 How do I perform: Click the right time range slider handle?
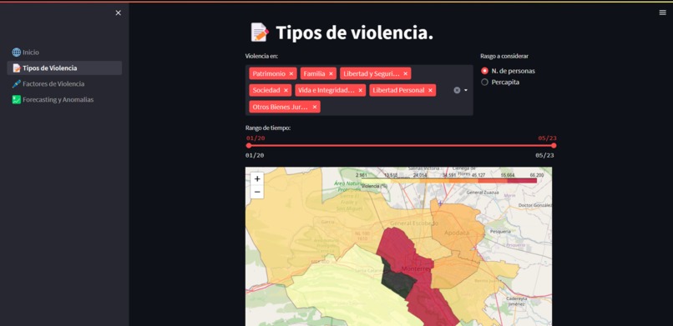tap(554, 146)
